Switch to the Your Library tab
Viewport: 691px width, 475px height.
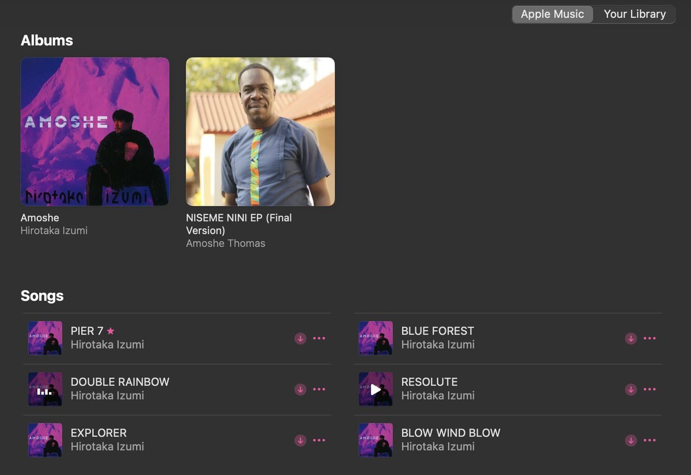pos(635,14)
